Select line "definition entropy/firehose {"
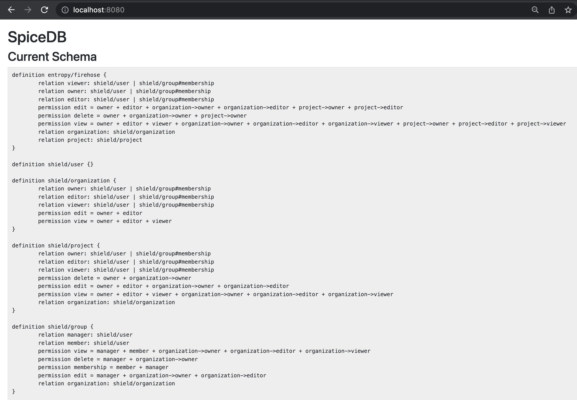 coord(59,75)
